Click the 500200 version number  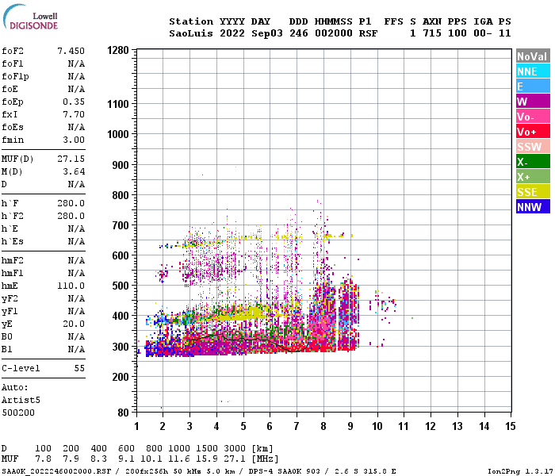(x=18, y=413)
